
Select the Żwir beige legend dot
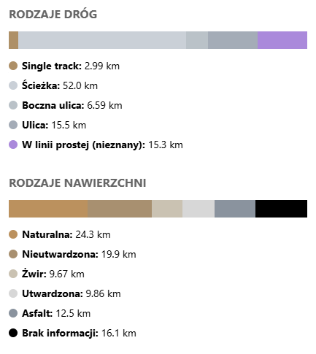click(13, 274)
